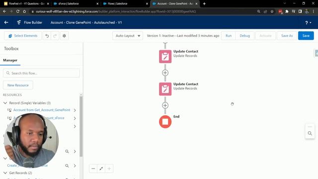Click the Flow Builder logo icon
This screenshot has width=318, height=179.
point(19,22)
